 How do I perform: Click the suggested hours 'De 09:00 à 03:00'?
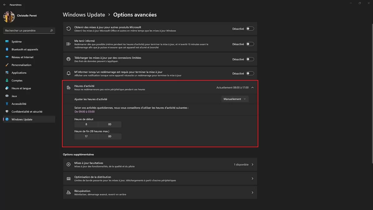pyautogui.click(x=85, y=111)
